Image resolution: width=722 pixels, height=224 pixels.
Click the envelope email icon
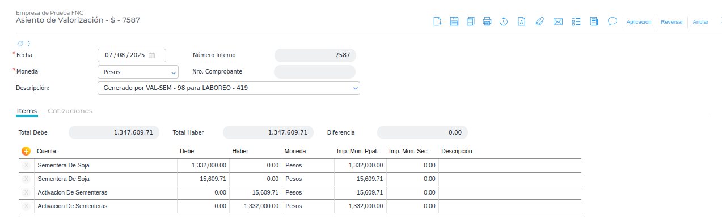[x=558, y=22]
